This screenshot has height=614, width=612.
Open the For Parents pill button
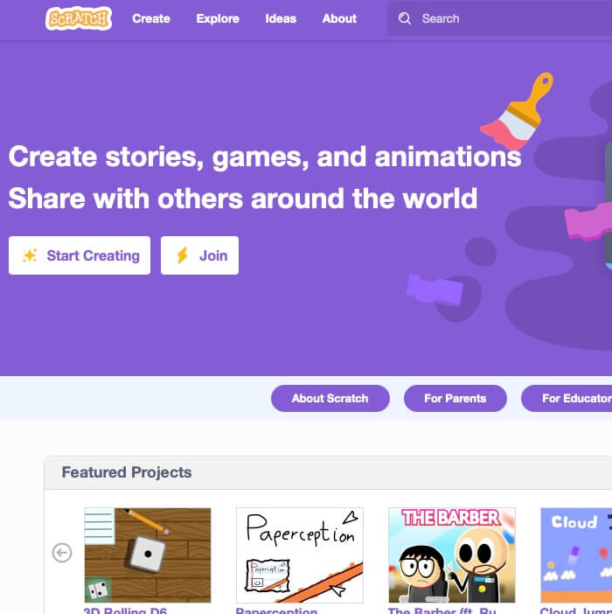[456, 398]
